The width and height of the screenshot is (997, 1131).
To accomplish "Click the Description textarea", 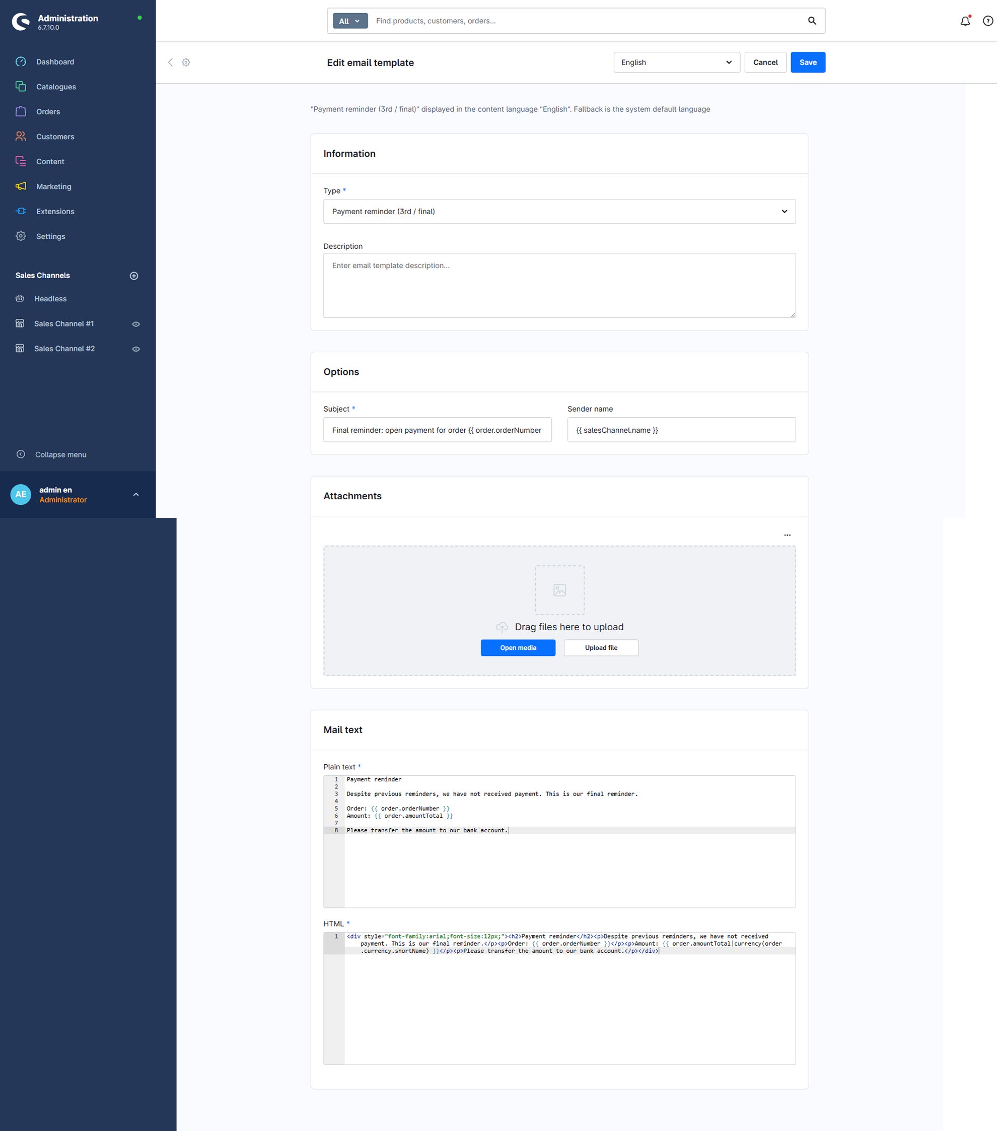I will coord(559,285).
